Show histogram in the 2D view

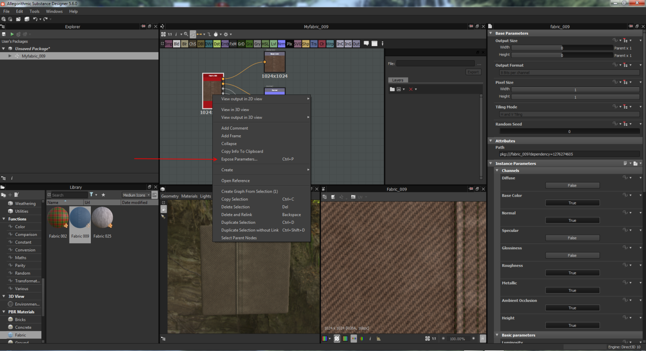pos(378,338)
